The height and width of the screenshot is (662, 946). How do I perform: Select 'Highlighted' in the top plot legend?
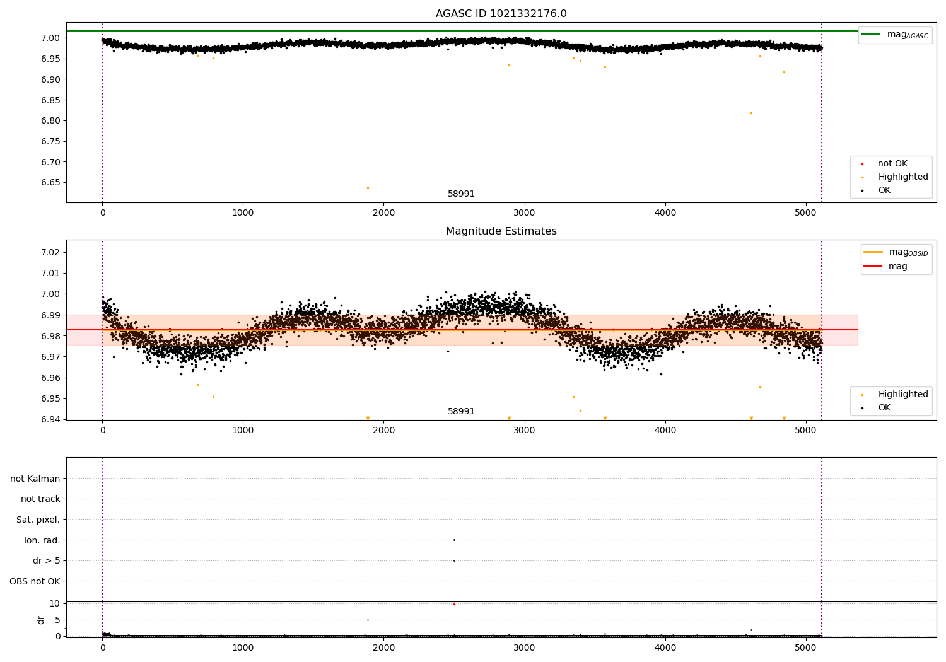coord(902,177)
